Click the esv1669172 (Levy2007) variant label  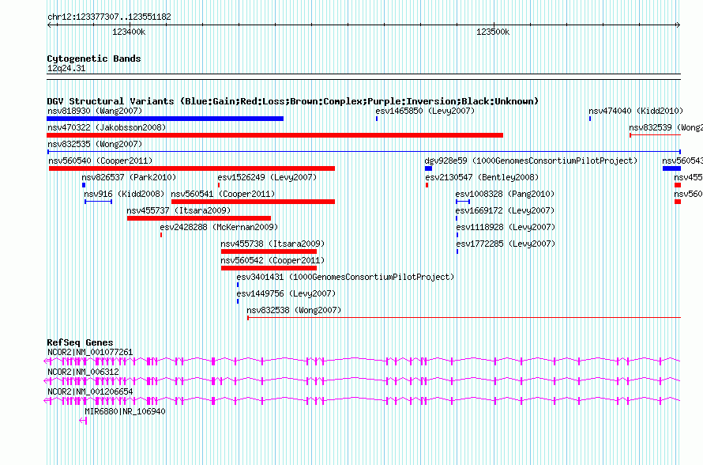coord(505,210)
